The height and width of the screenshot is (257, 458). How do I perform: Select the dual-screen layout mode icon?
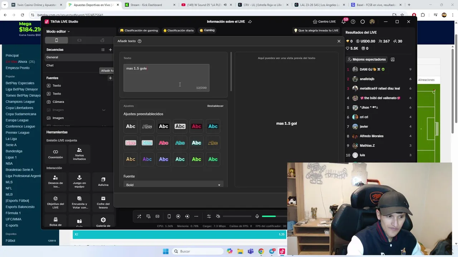[102, 40]
